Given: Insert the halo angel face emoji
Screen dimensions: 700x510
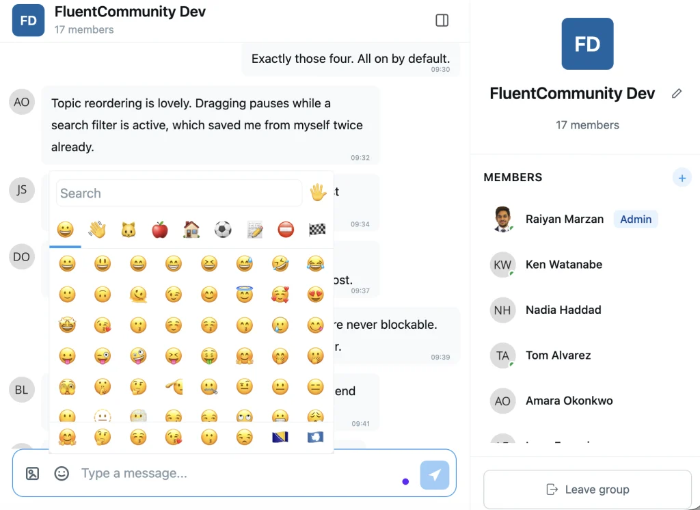Looking at the screenshot, I should [x=245, y=294].
